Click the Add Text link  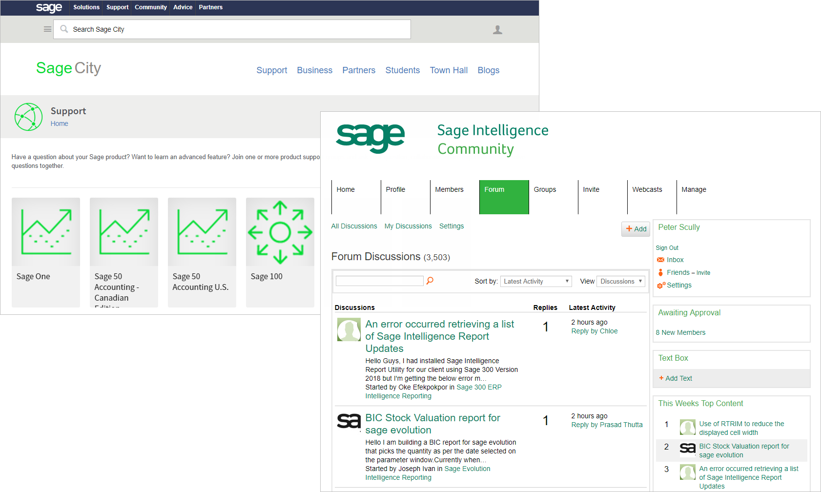click(x=676, y=378)
